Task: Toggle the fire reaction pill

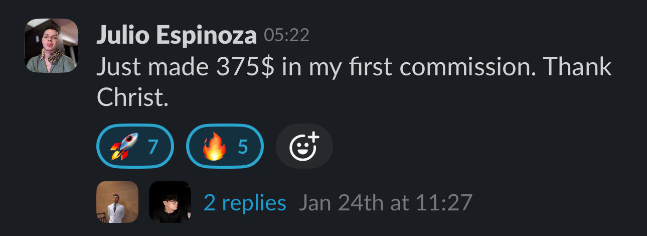Action: [x=225, y=146]
